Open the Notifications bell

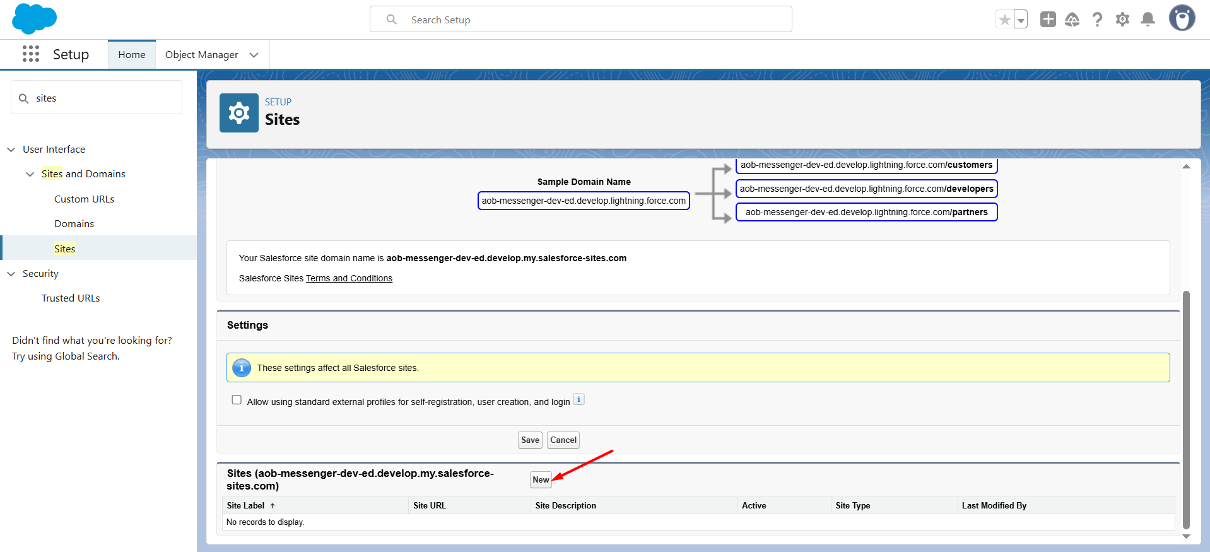point(1148,20)
